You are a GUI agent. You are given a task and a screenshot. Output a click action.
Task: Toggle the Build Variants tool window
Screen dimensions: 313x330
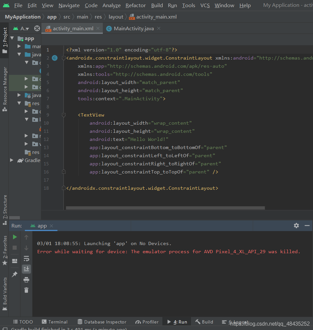tap(5, 294)
